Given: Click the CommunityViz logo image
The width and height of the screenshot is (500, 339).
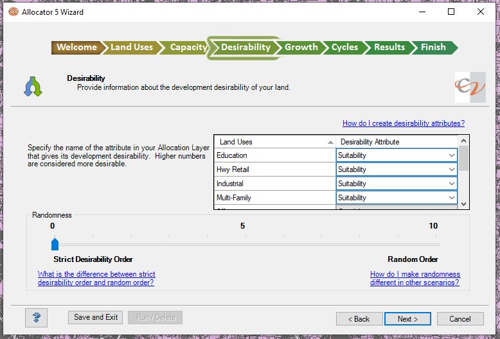Looking at the screenshot, I should click(x=470, y=87).
